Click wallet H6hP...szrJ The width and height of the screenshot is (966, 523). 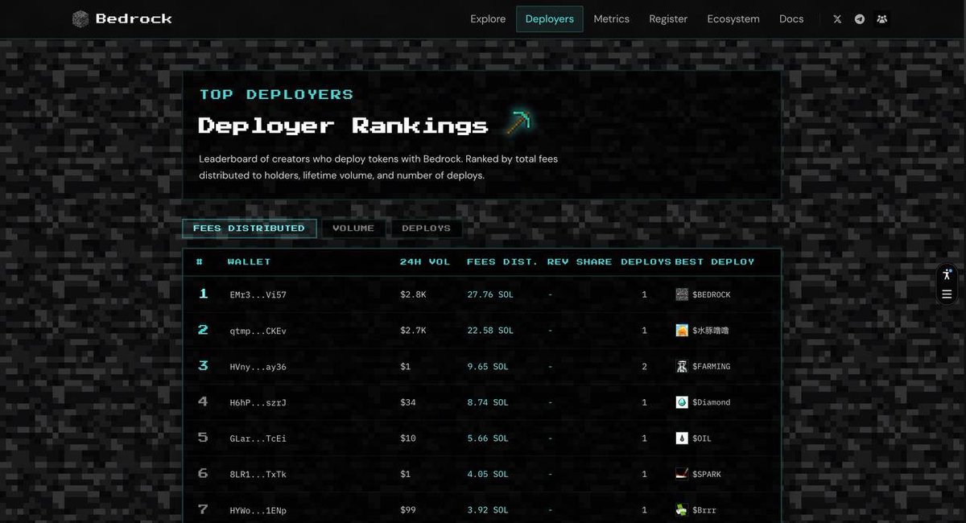pos(258,402)
